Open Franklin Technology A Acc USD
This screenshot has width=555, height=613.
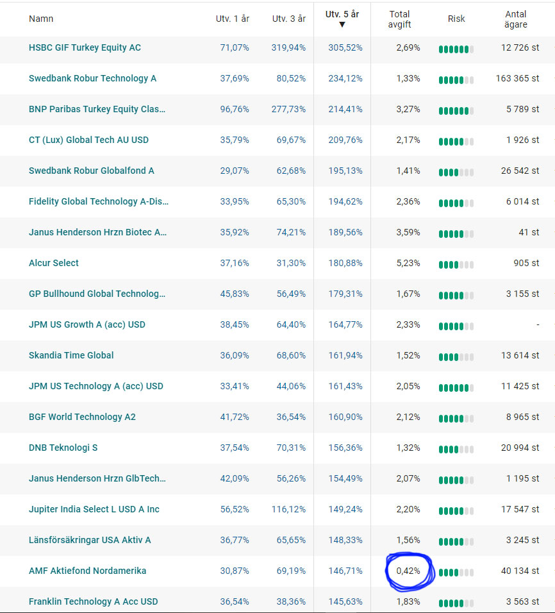coord(93,601)
